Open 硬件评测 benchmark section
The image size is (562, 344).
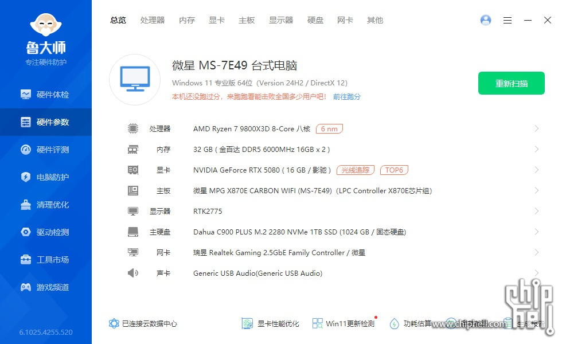[x=45, y=150]
